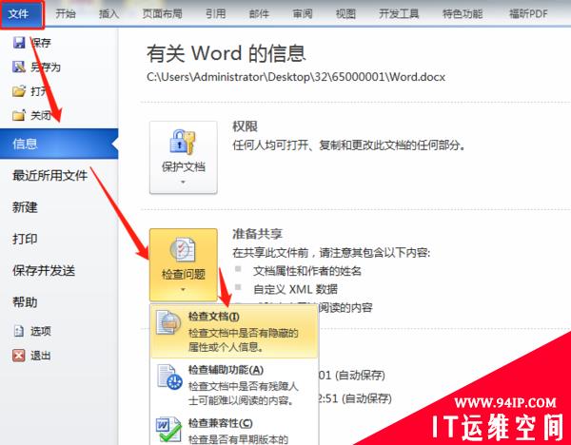The image size is (571, 445).
Task: Click the Close folder icon
Action: pyautogui.click(x=19, y=115)
